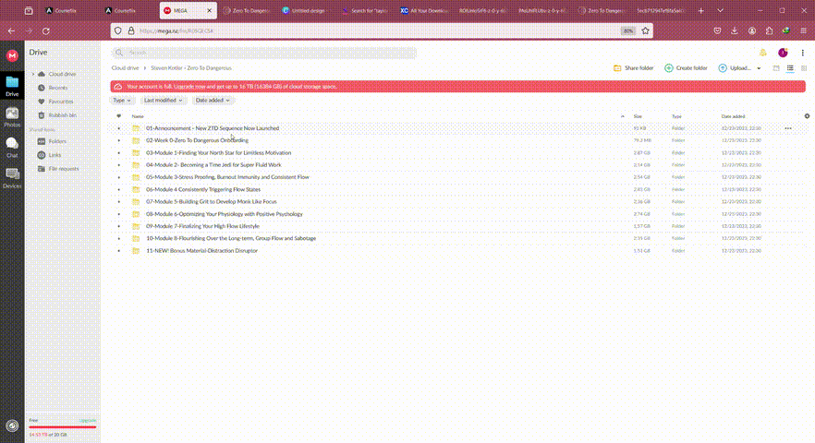Open the account avatar menu

pyautogui.click(x=783, y=53)
